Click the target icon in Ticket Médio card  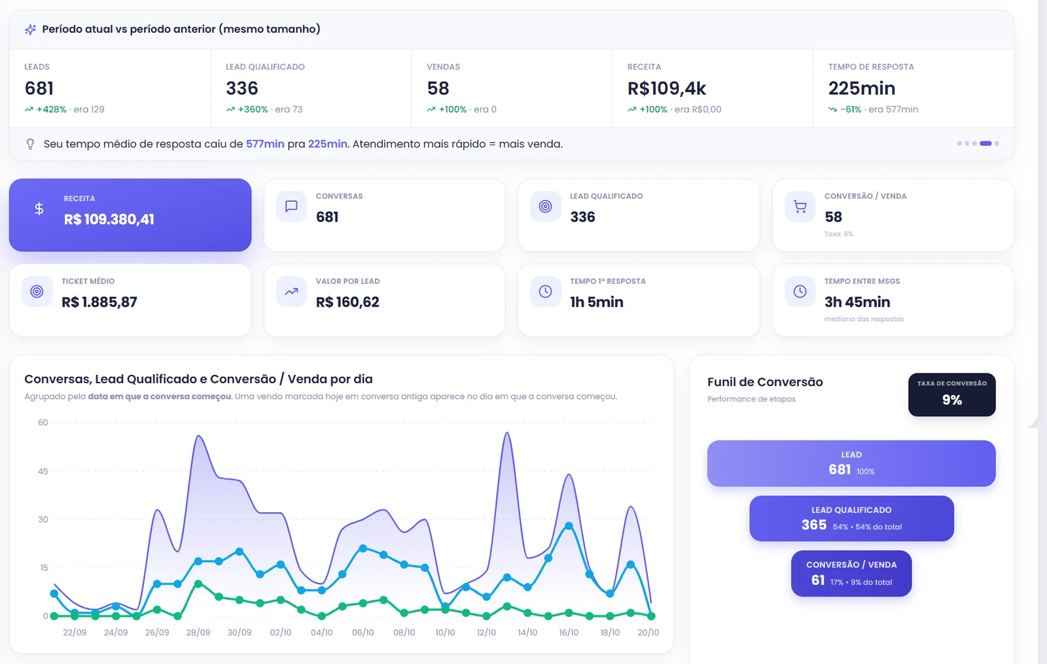click(x=37, y=292)
